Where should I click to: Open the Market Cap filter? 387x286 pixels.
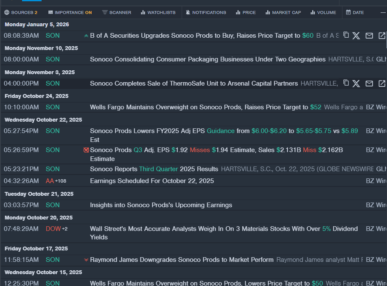pyautogui.click(x=283, y=13)
